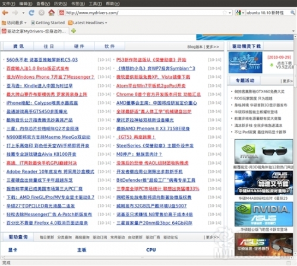The image size is (297, 266).
Task: Switch to the 软件 software tab
Action: click(x=110, y=46)
